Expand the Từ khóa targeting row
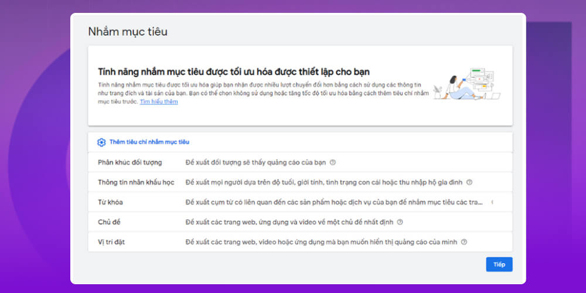This screenshot has width=586, height=293. point(110,202)
